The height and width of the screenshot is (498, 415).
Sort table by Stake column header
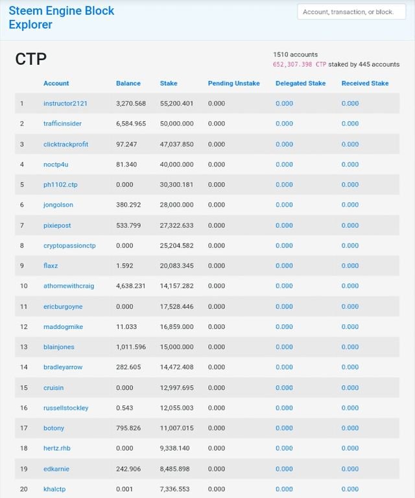(x=169, y=84)
